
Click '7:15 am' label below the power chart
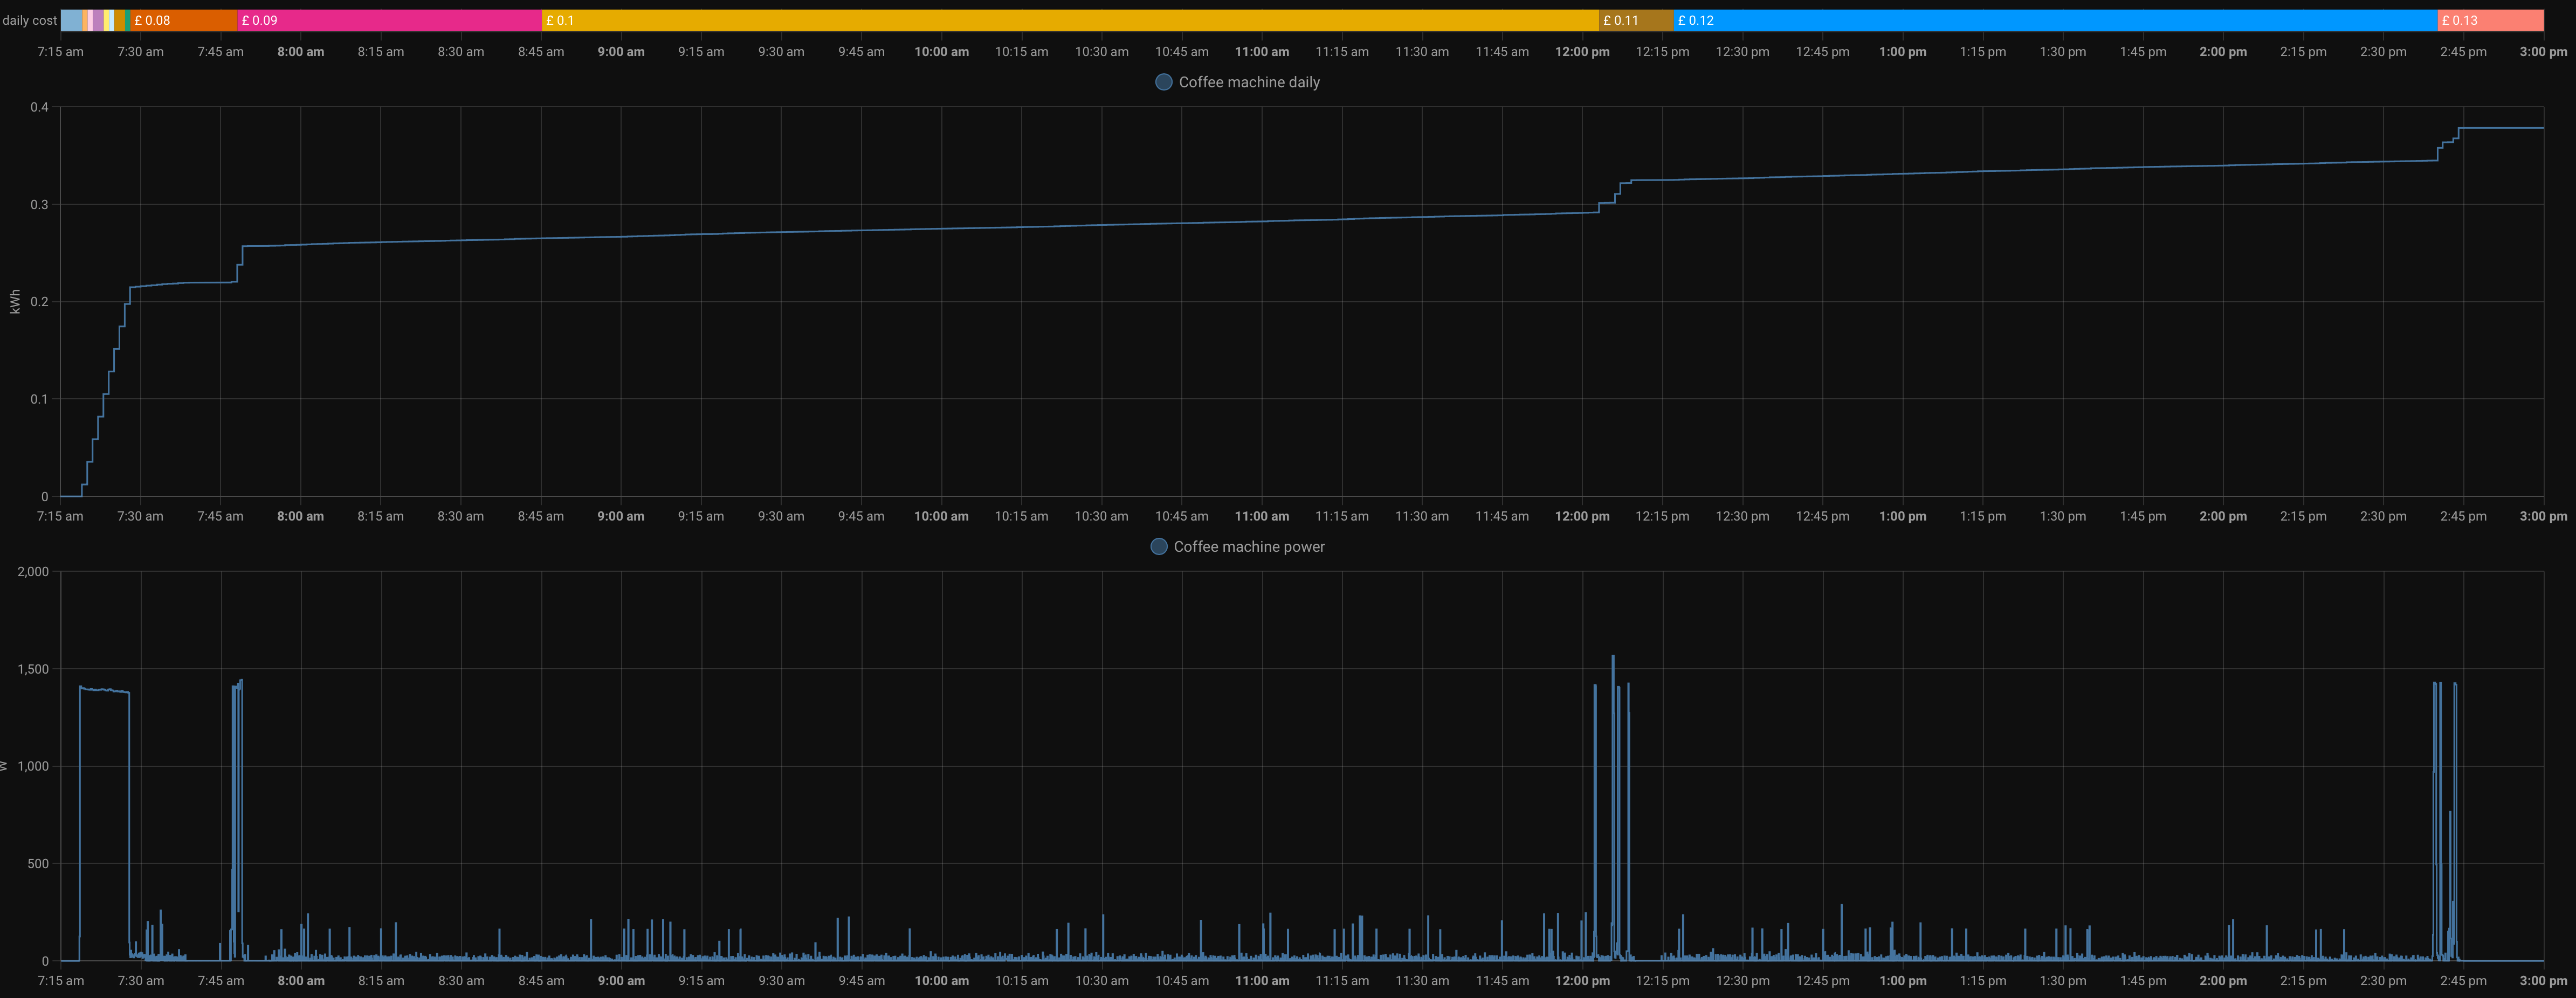click(60, 981)
